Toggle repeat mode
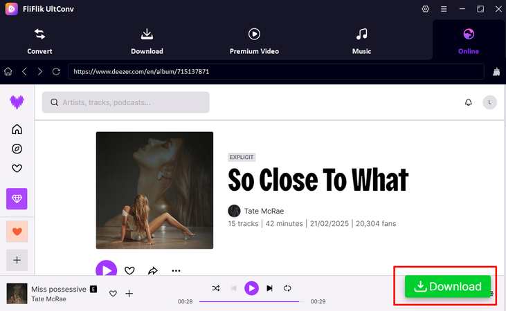Viewport: 506px width, 311px height. [x=287, y=288]
